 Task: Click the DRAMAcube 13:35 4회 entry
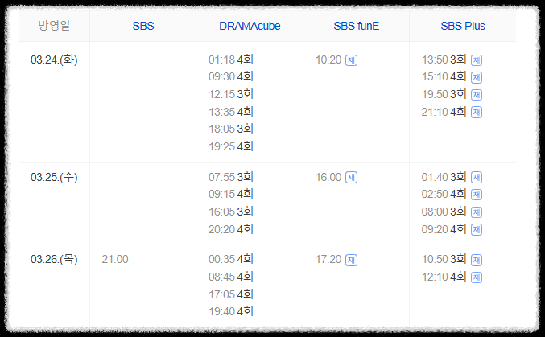click(231, 112)
